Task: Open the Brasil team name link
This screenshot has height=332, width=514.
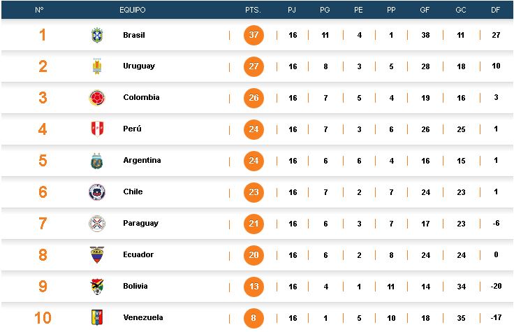Action: click(134, 35)
